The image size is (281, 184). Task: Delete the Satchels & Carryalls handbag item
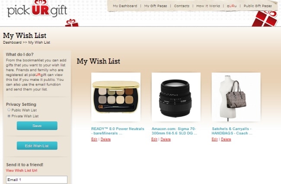[226, 139]
